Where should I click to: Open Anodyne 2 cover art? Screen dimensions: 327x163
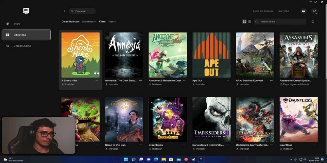tap(168, 55)
